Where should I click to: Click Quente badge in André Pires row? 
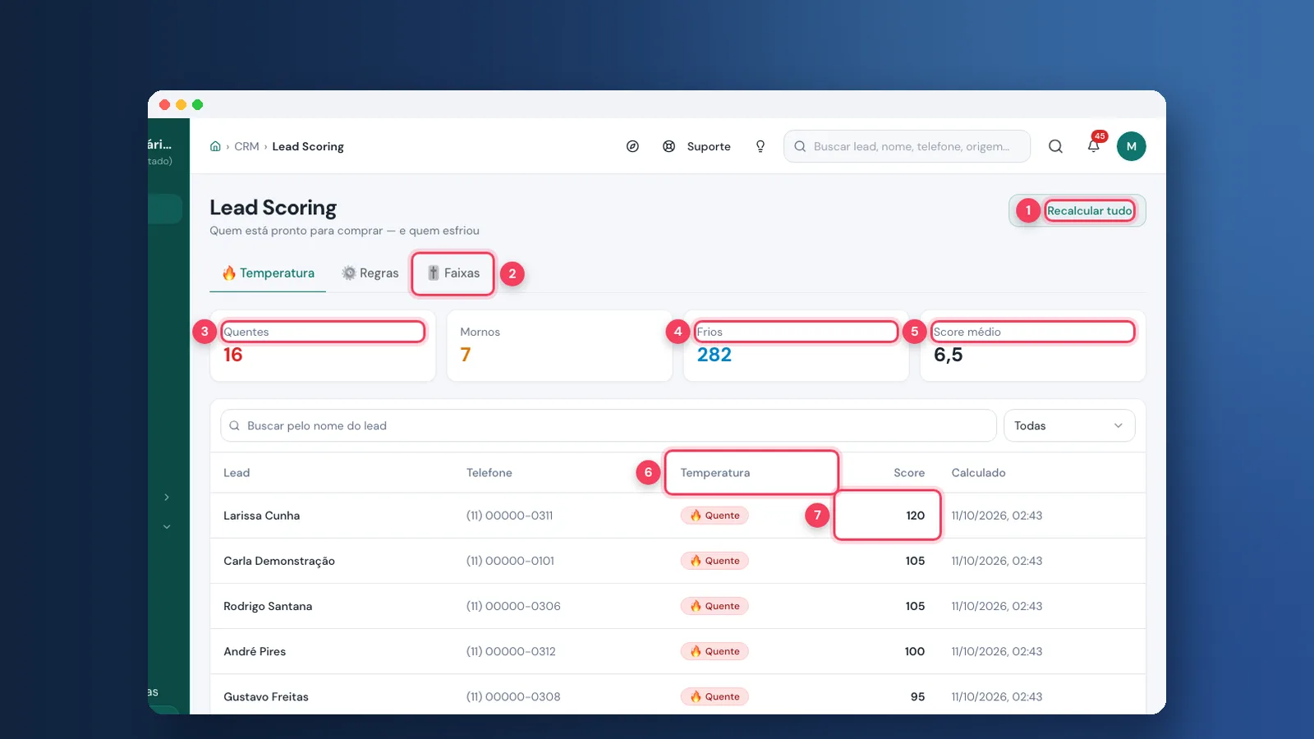coord(714,651)
